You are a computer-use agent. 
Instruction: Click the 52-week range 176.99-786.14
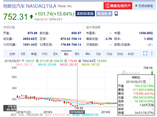pyautogui.click(x=71, y=44)
